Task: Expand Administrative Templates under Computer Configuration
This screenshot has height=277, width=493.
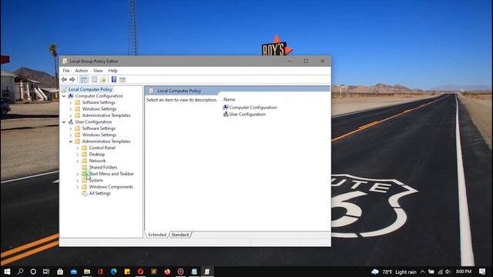Action: [x=71, y=115]
